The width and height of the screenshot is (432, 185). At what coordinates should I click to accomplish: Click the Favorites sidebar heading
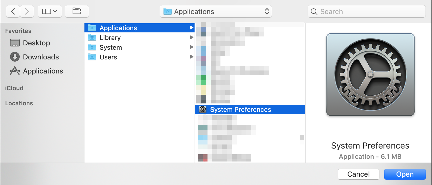18,31
